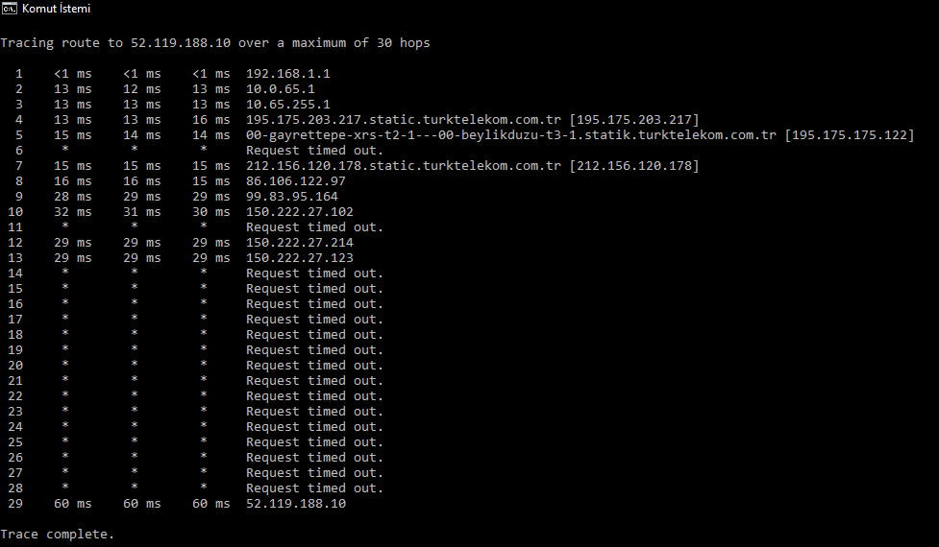Click the Command Prompt icon in title bar
Screen dimensions: 939x547
(x=9, y=9)
